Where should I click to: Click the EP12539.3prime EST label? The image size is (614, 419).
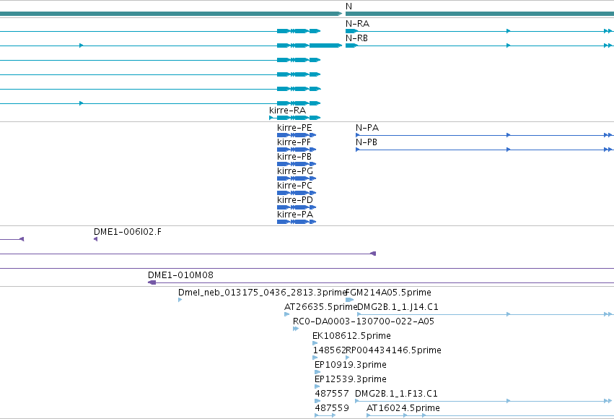click(351, 379)
